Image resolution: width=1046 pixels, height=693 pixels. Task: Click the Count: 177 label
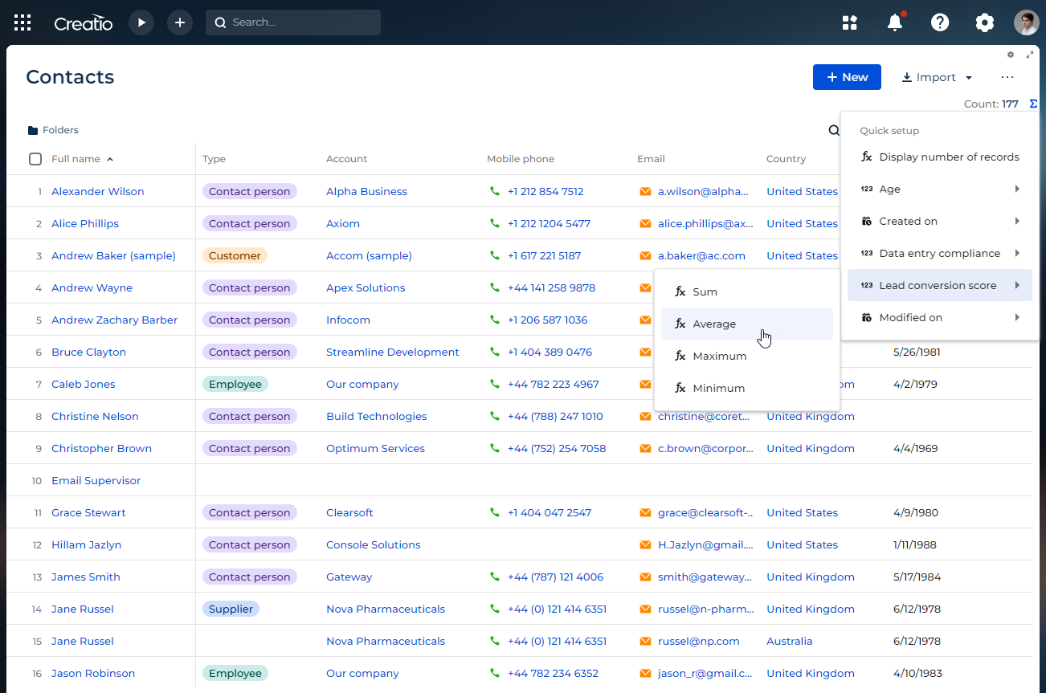[991, 104]
